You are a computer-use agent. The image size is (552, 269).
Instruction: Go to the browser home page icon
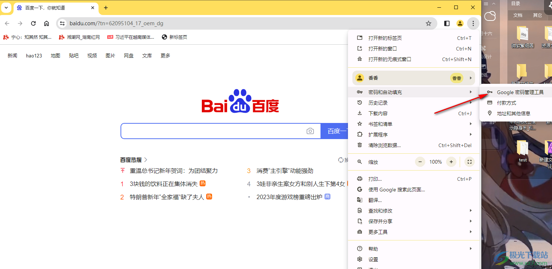pos(47,23)
